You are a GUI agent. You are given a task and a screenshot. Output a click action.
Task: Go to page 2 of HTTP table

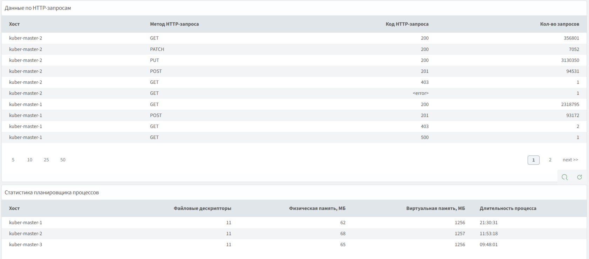(x=550, y=160)
